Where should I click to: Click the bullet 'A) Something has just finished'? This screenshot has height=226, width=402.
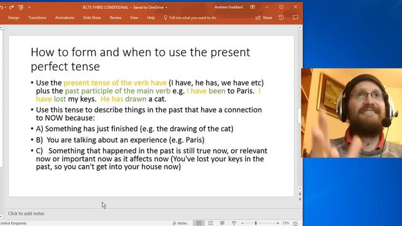tap(134, 129)
